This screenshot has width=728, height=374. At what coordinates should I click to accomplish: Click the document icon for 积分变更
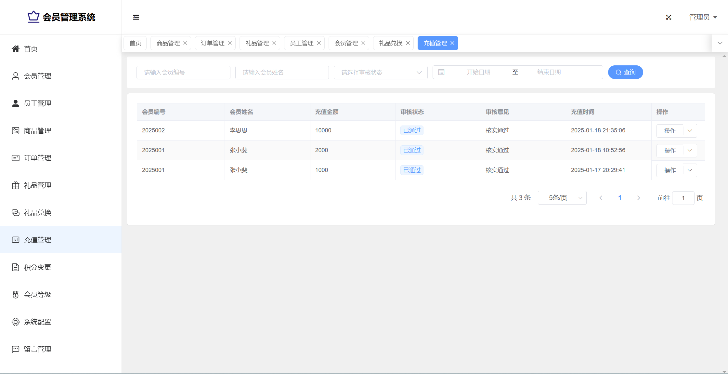tap(15, 267)
